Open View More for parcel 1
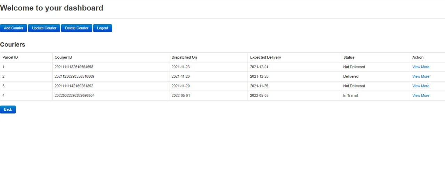Image resolution: width=445 pixels, height=185 pixels. point(421,67)
